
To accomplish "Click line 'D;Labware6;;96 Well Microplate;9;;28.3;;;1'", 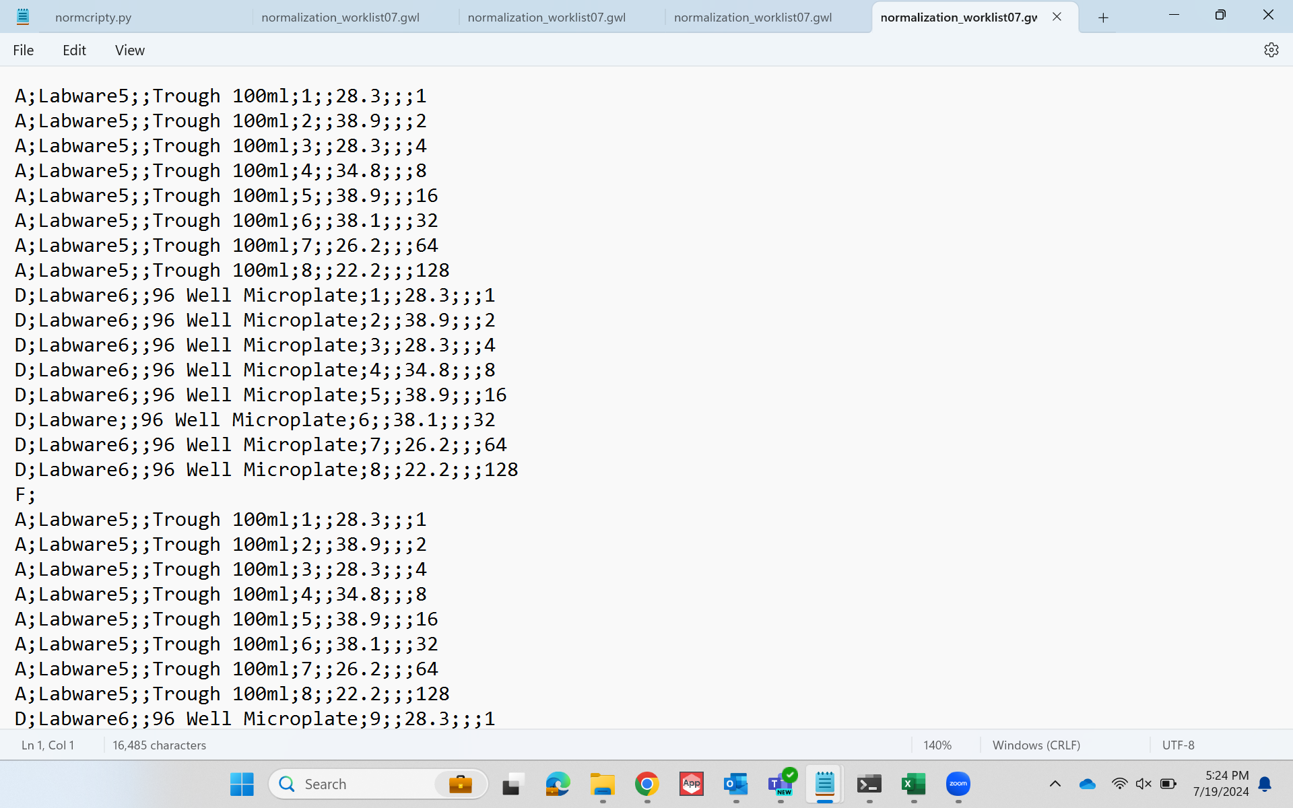I will [255, 718].
